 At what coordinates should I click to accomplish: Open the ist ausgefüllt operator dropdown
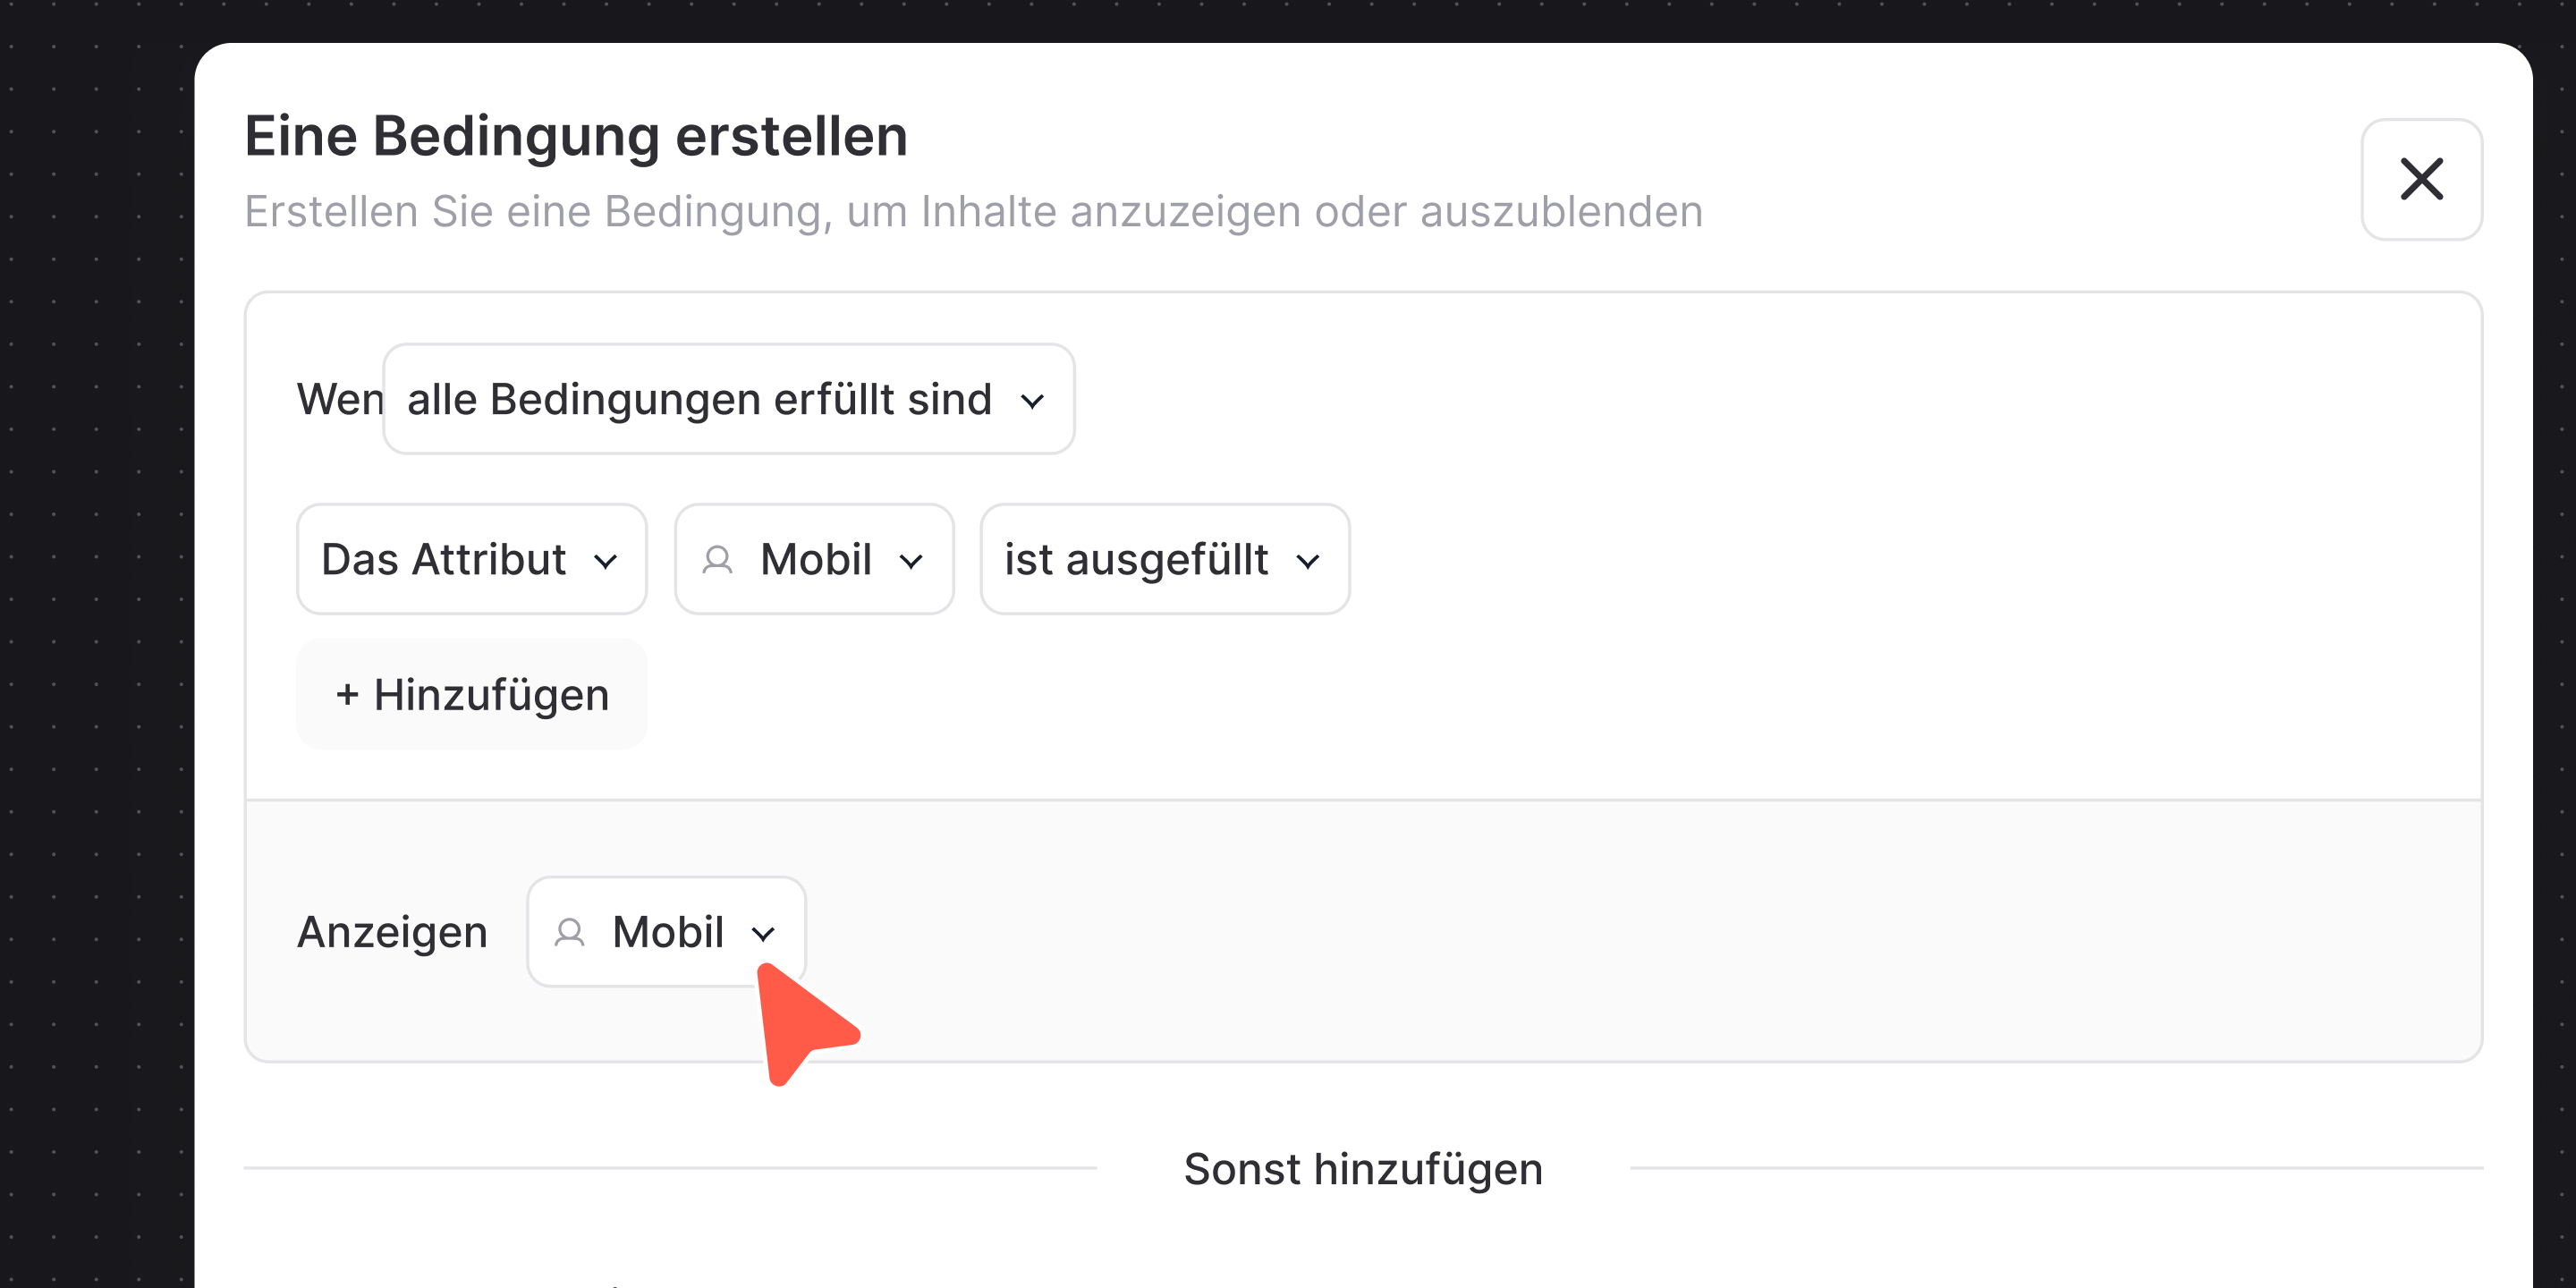click(1164, 559)
